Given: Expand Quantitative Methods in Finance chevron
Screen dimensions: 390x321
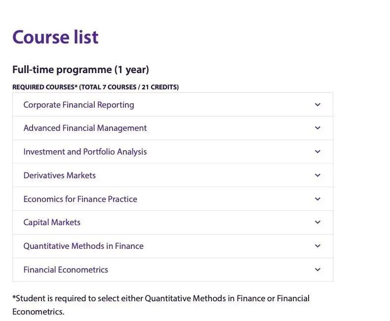Looking at the screenshot, I should tap(317, 246).
